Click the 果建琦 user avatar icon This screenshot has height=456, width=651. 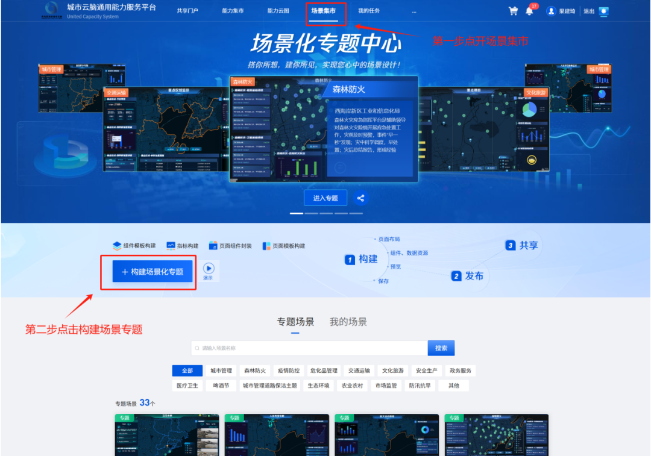[x=551, y=10]
